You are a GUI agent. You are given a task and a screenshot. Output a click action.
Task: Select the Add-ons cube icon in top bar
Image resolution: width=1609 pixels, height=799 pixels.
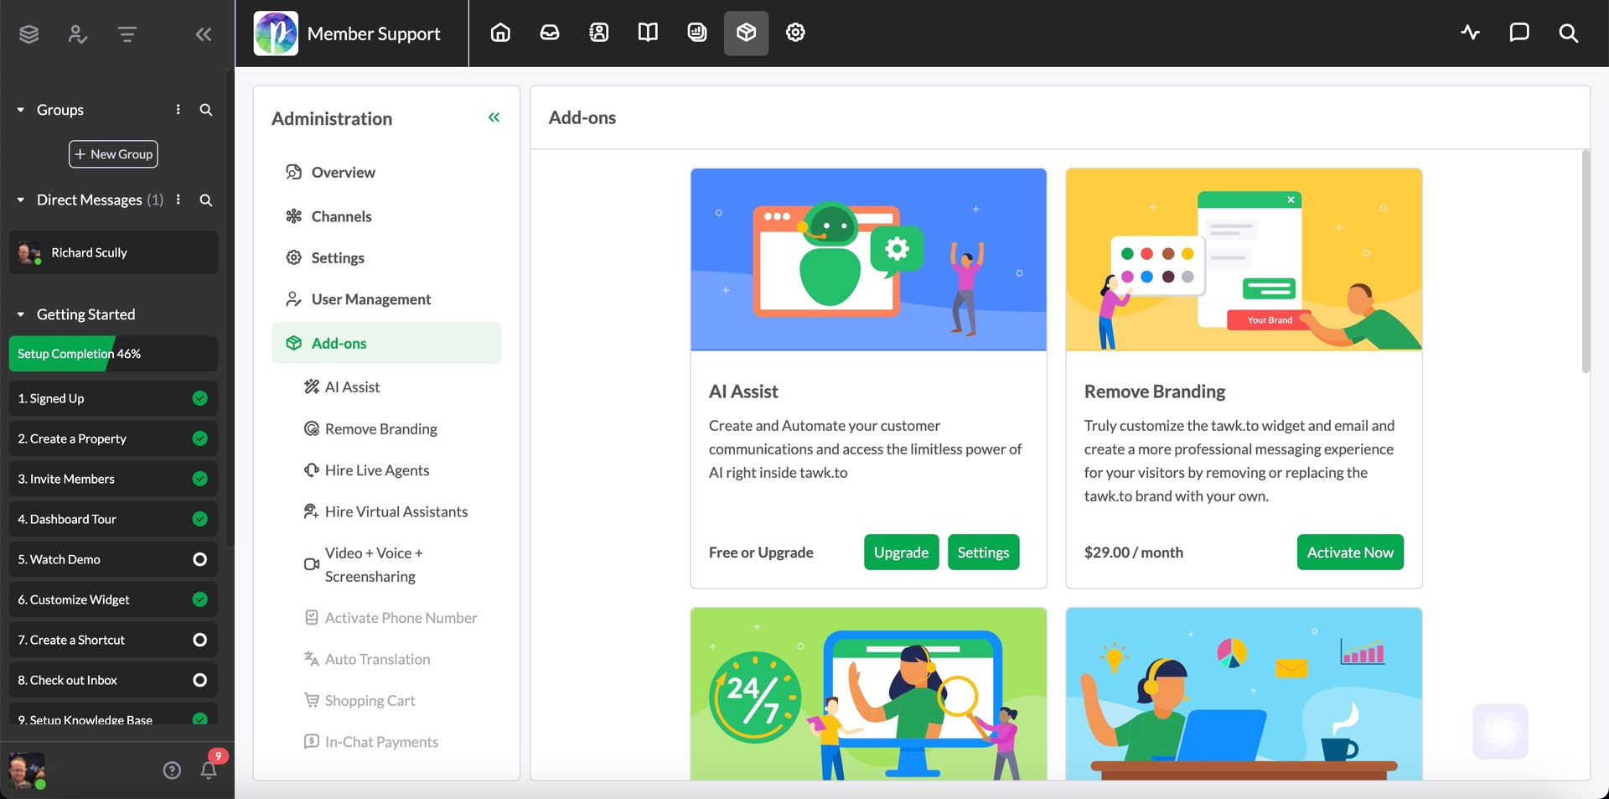[746, 33]
